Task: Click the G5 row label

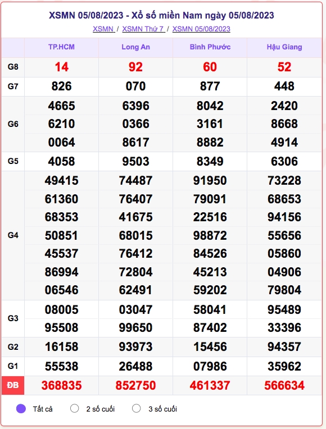Action: (13, 161)
